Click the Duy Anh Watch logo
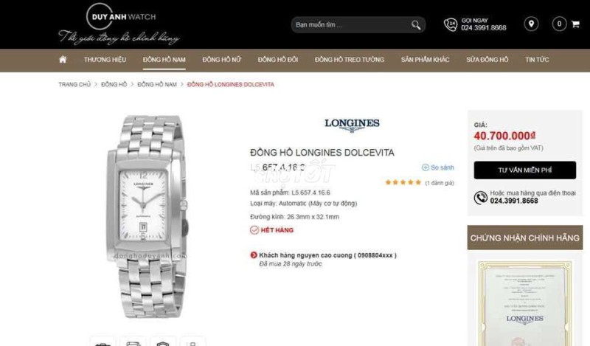The width and height of the screenshot is (590, 346). click(x=119, y=24)
